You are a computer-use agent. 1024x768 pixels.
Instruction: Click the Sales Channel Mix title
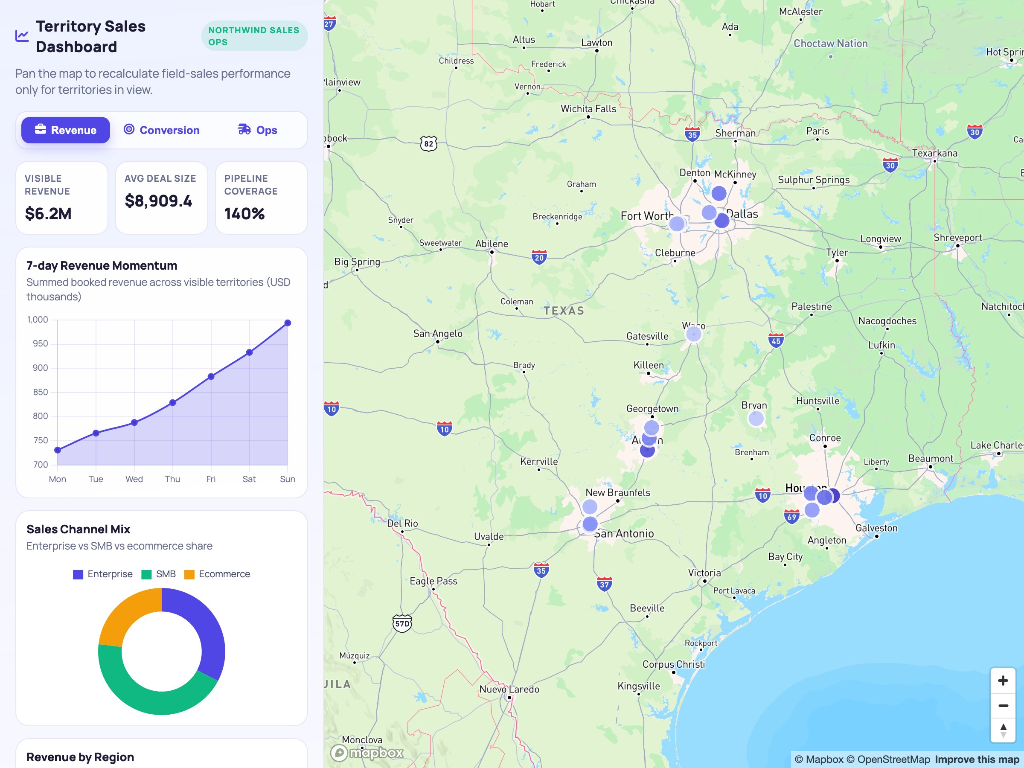point(78,529)
